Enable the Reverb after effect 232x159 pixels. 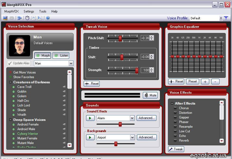(x=175, y=140)
